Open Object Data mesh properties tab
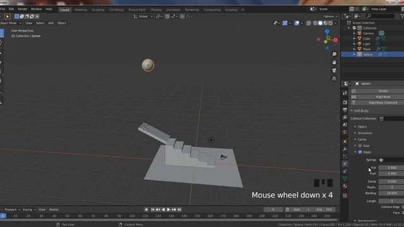Image resolution: width=404 pixels, height=227 pixels. 345,178
